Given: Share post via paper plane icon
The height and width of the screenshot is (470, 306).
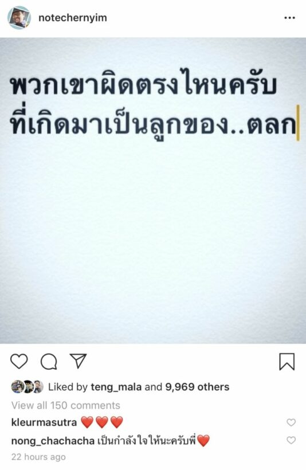Looking at the screenshot, I should pos(79,361).
